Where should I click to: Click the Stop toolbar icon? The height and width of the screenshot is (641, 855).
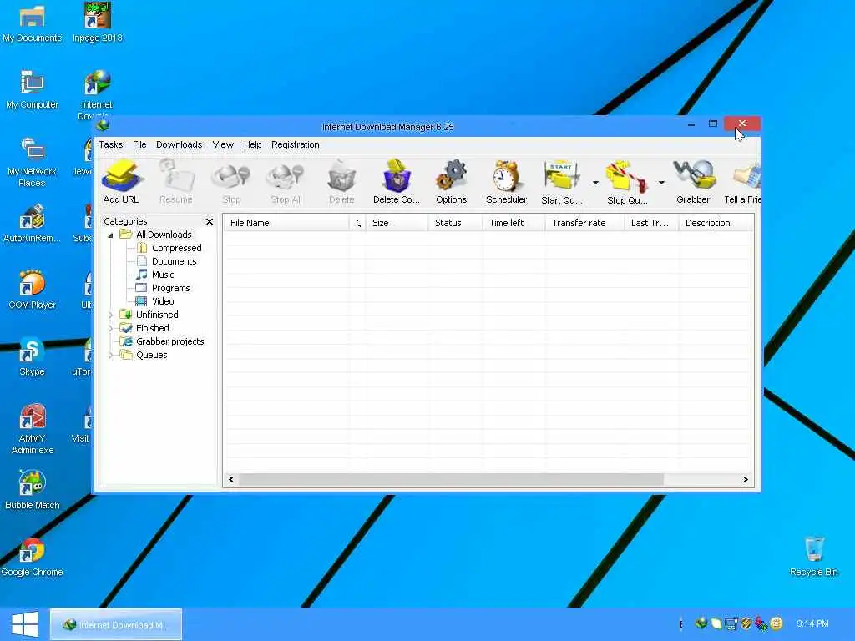(x=231, y=182)
